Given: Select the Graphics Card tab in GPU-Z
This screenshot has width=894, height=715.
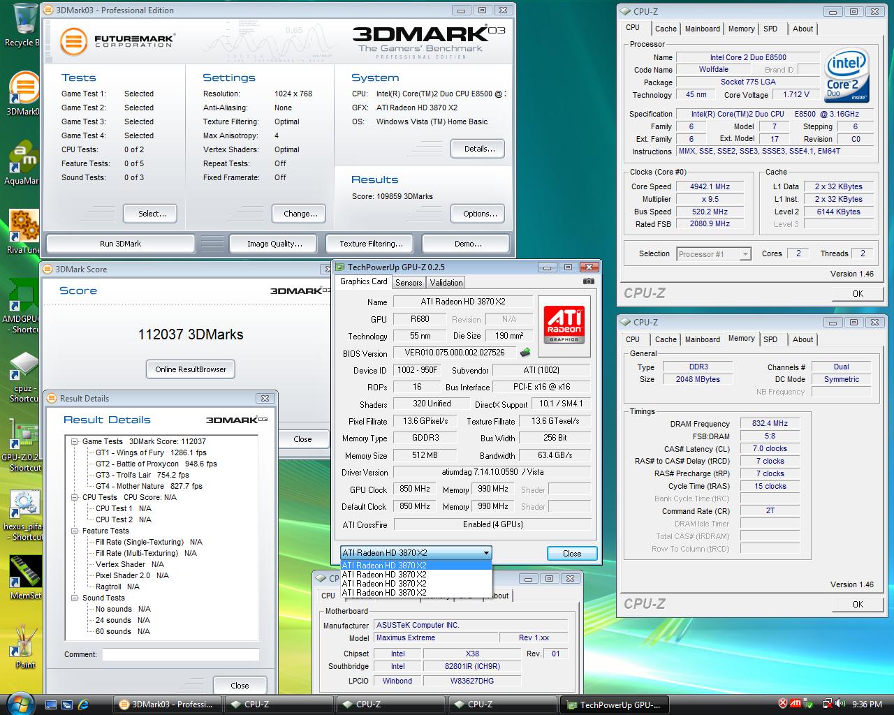Looking at the screenshot, I should (363, 281).
